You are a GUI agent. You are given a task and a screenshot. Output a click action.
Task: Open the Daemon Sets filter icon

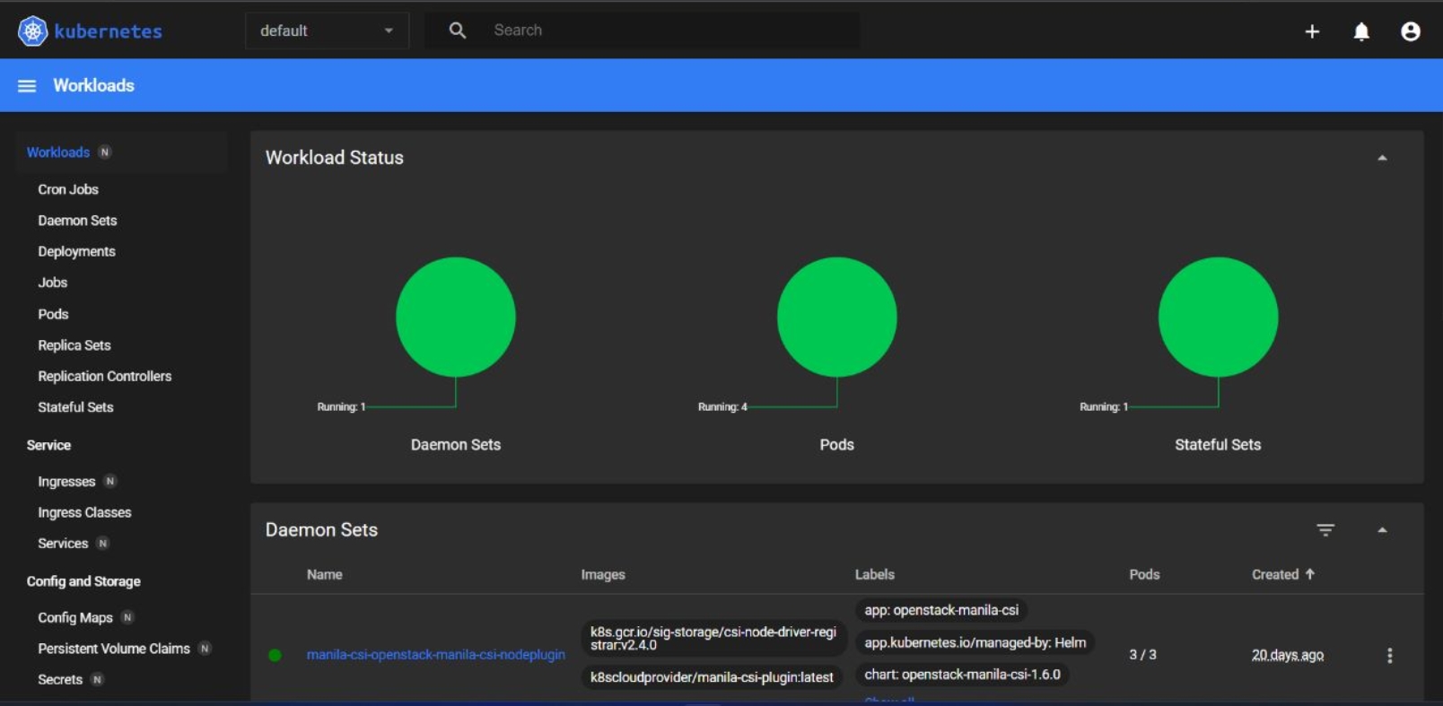pos(1325,530)
